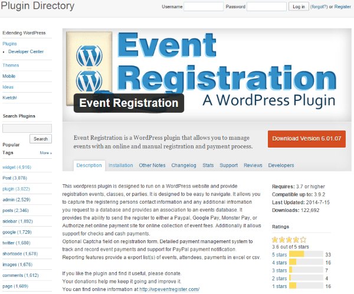Select the shortcode tag
Image resolution: width=354 pixels, height=294 pixels.
pyautogui.click(x=20, y=254)
